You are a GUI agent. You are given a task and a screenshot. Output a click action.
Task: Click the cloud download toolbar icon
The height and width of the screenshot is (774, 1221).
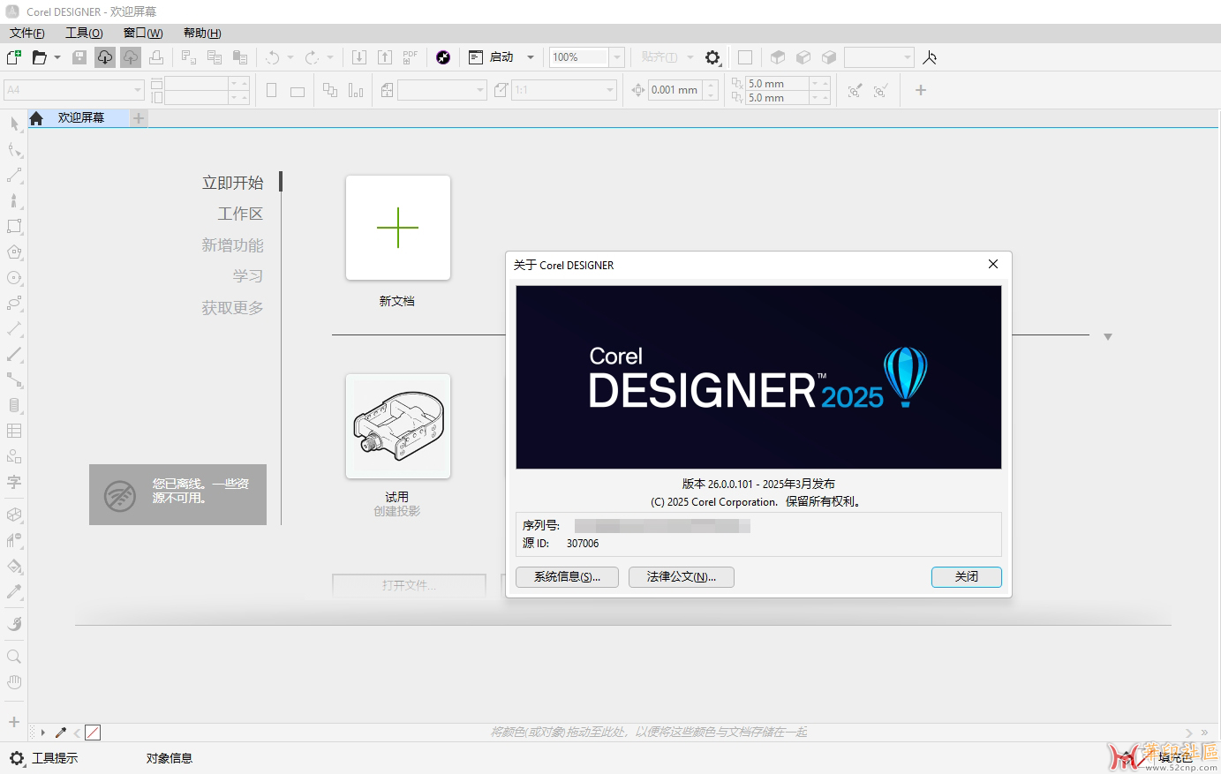(x=105, y=57)
